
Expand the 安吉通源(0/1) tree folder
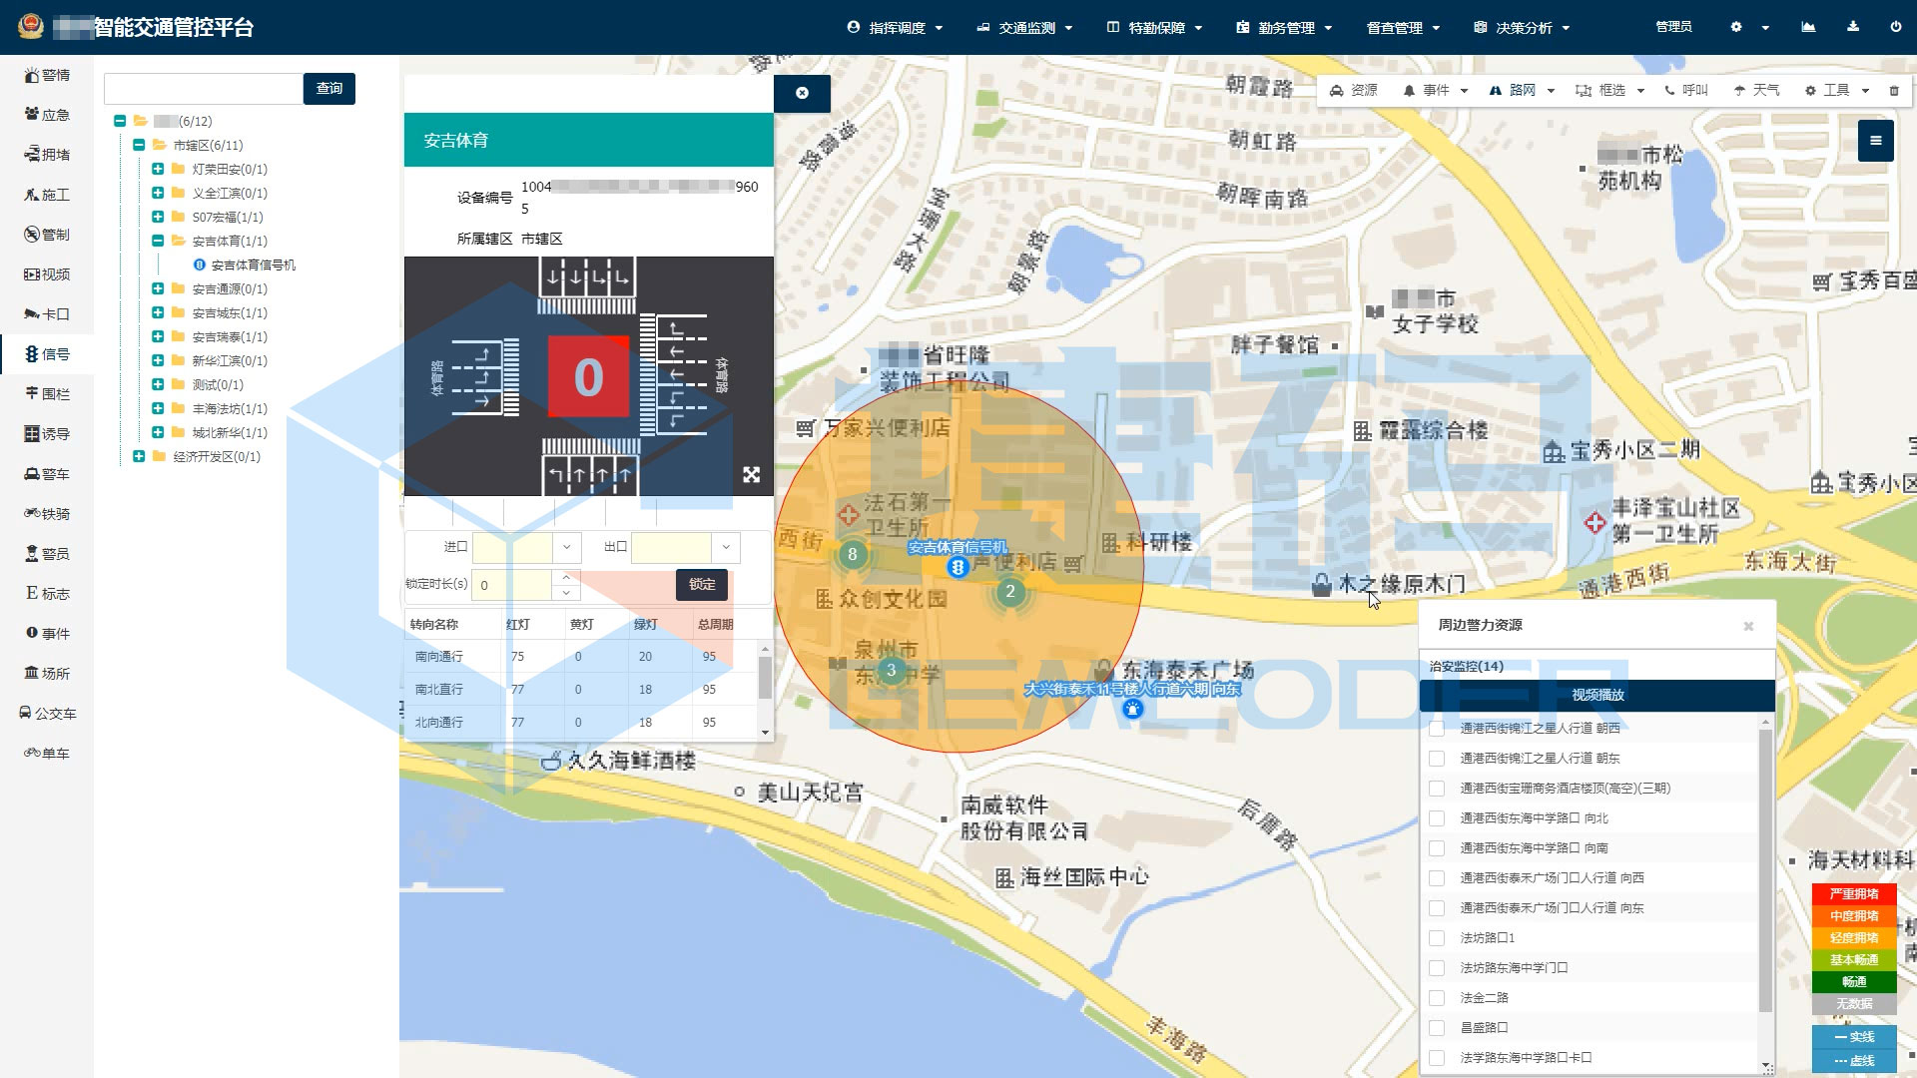pos(158,288)
